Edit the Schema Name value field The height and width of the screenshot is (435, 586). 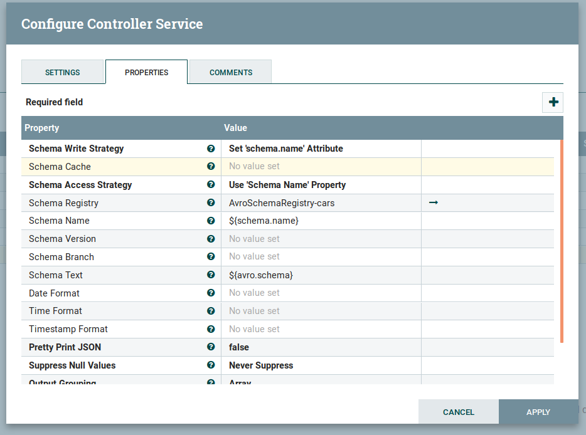[320, 221]
